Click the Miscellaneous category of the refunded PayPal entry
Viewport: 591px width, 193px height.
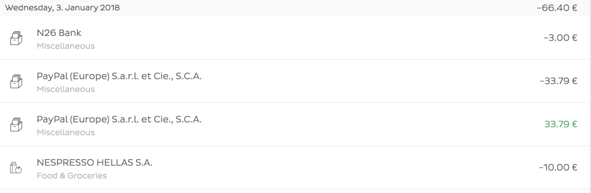click(66, 133)
